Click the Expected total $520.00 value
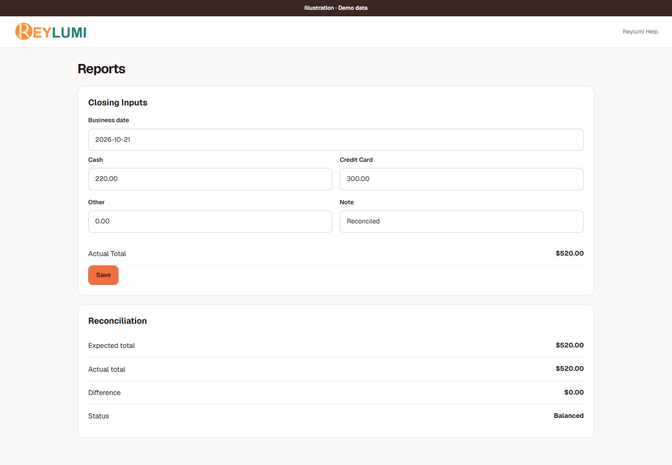 [x=570, y=345]
